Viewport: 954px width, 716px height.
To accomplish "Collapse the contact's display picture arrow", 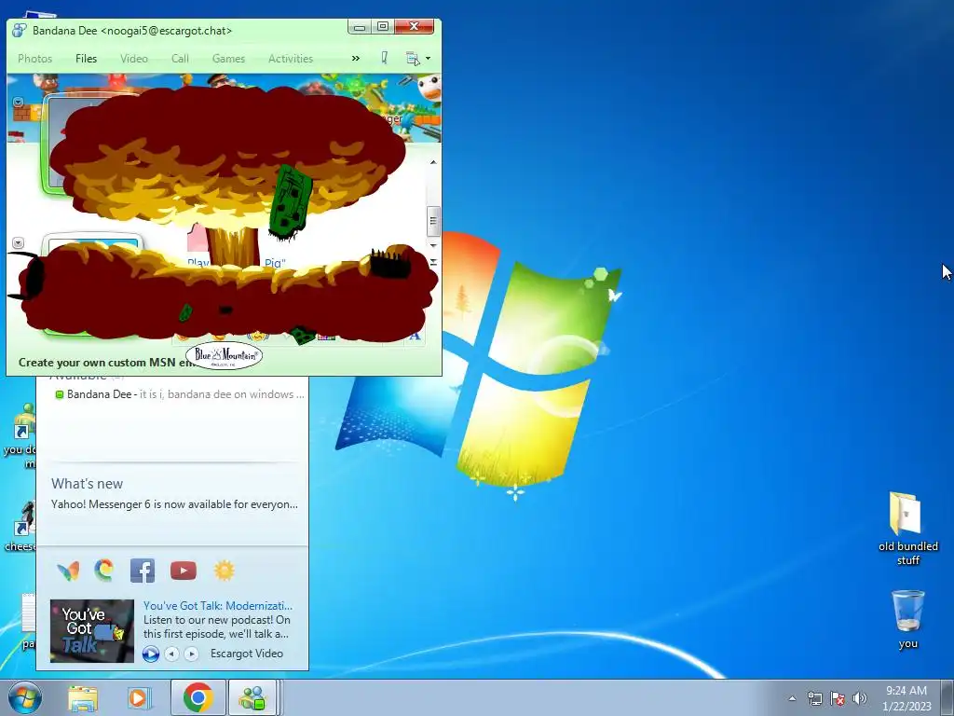I will point(19,102).
